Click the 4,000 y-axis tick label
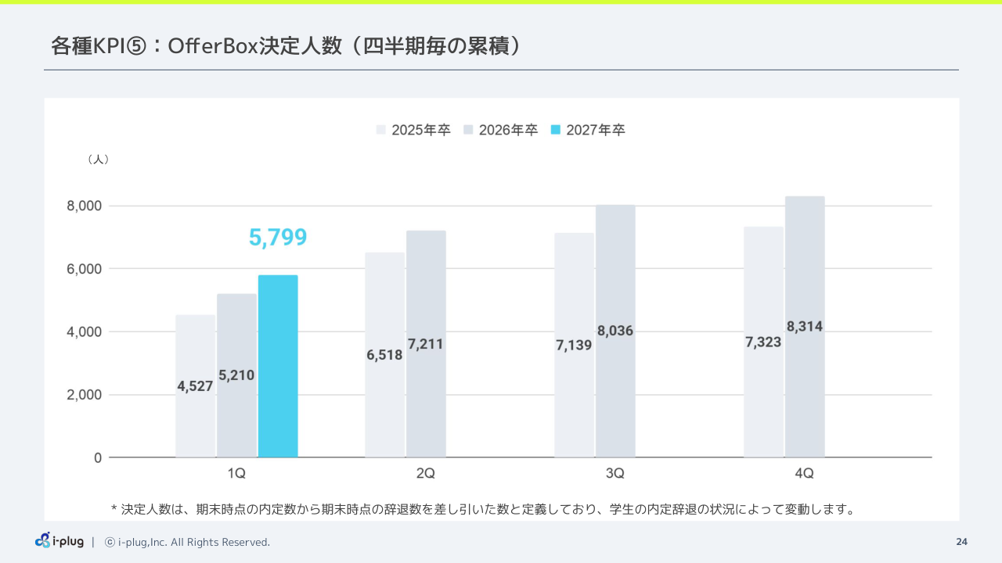Screen dimensions: 1002x563 point(83,332)
